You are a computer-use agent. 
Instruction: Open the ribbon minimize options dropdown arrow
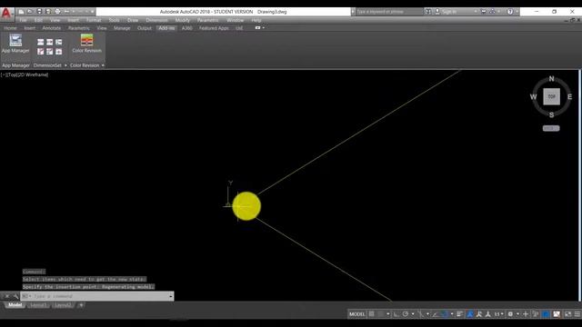pos(264,28)
